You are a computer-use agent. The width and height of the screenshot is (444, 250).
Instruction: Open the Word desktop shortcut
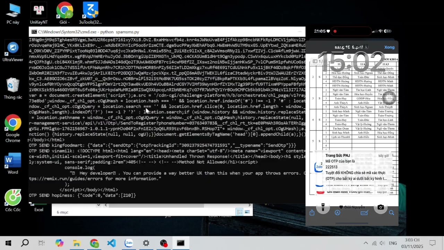[x=13, y=164]
